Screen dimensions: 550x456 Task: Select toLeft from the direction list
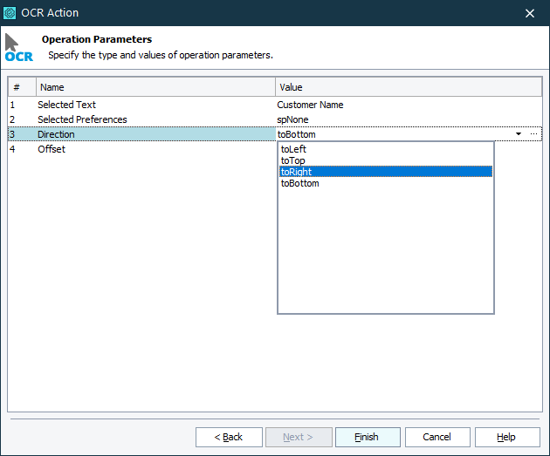[x=293, y=149]
